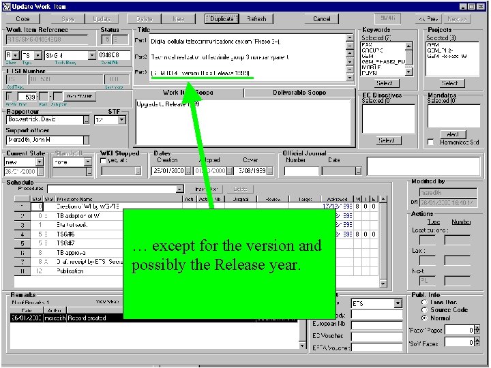Click the Schedule table scroll down arrow

[383, 283]
